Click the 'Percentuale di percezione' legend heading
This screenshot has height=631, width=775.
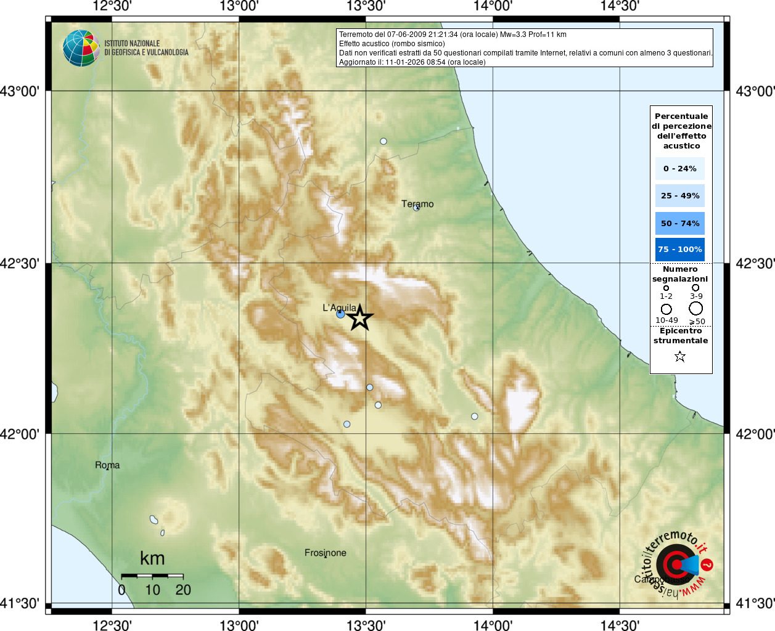[681, 131]
